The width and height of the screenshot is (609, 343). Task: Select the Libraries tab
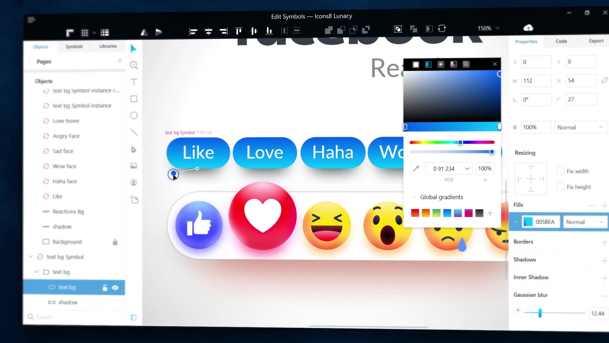[x=108, y=46]
